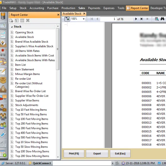Click the report list scrollbar up arrow
This screenshot has height=166, width=166.
tap(58, 26)
